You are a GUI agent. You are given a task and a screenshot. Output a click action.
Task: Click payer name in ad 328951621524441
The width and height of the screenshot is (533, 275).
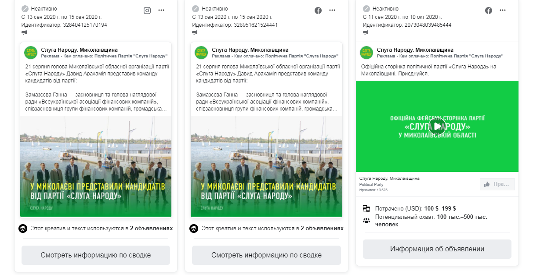pyautogui.click(x=302, y=56)
